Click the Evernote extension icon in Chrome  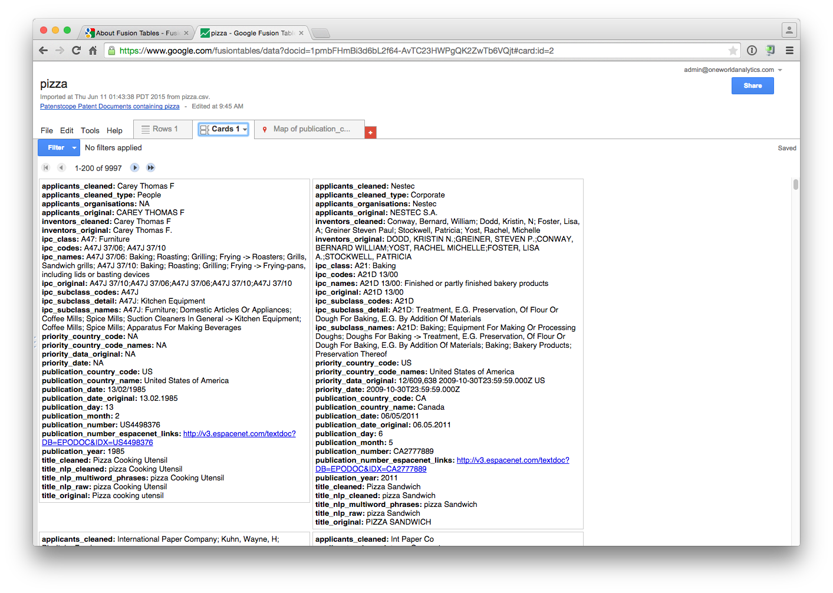pos(770,51)
